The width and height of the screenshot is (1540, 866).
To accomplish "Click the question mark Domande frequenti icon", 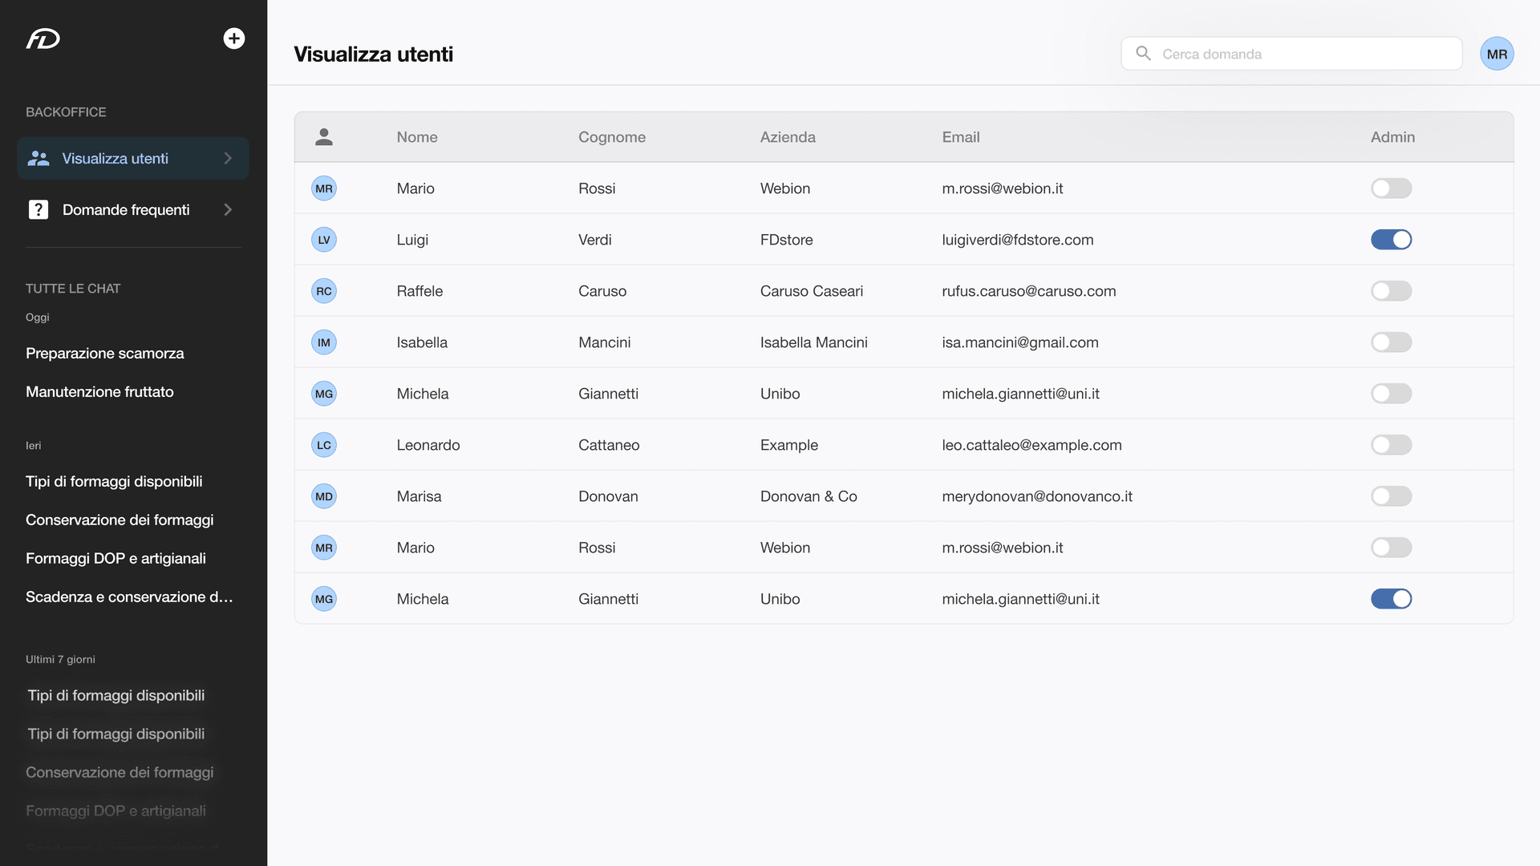I will tap(38, 209).
